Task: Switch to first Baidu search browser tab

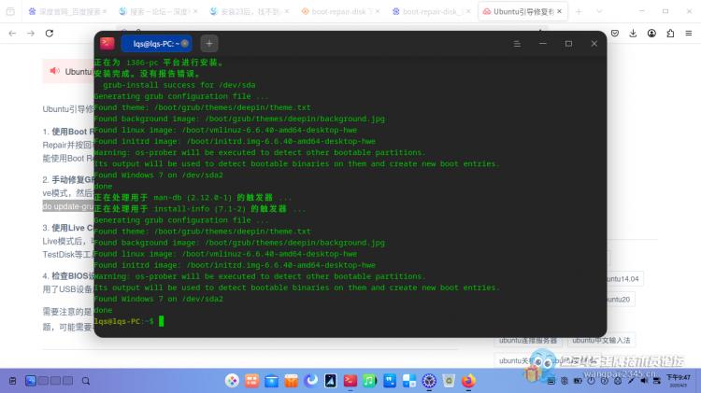Action: click(67, 11)
